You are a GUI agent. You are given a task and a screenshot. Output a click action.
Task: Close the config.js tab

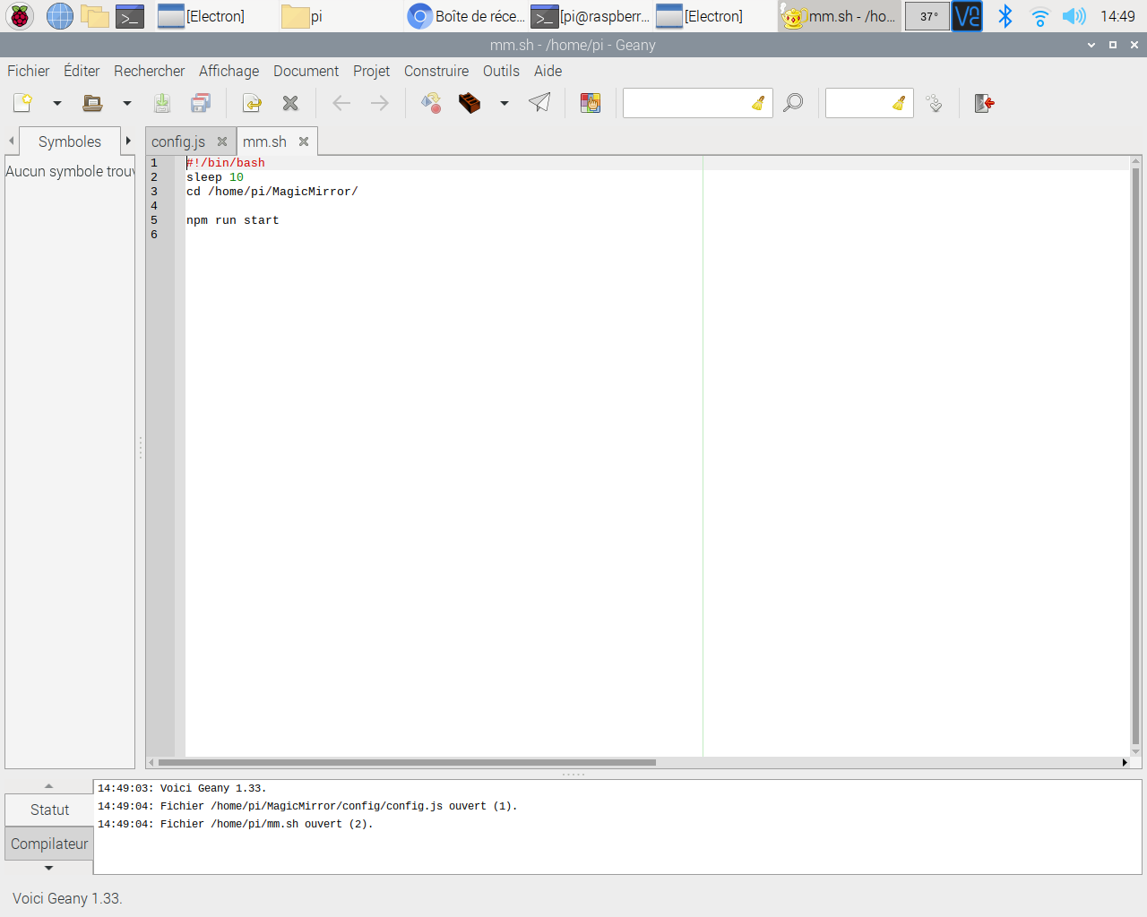pyautogui.click(x=222, y=141)
